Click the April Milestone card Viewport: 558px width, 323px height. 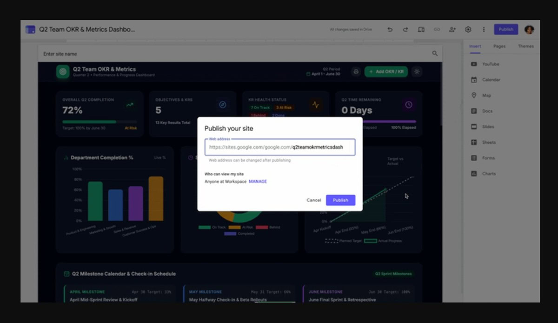click(x=119, y=294)
